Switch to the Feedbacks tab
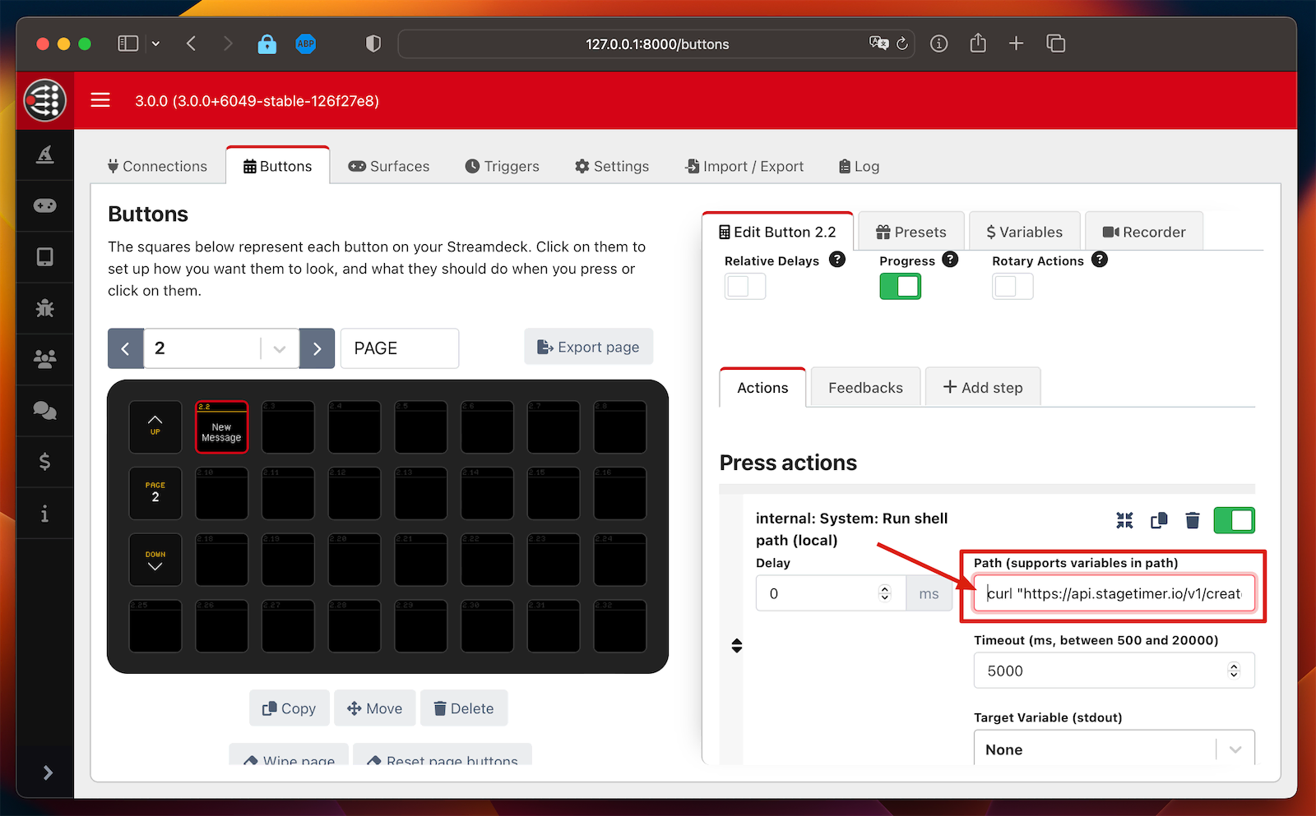This screenshot has width=1316, height=816. coord(864,386)
